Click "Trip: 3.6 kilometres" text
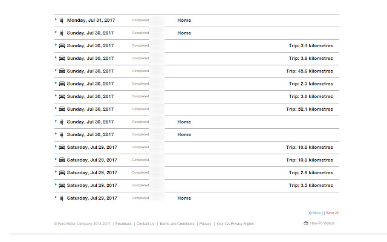 click(x=311, y=58)
